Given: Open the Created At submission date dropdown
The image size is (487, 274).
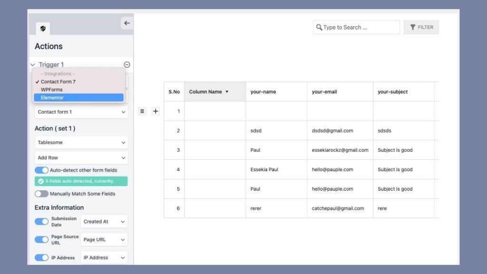Looking at the screenshot, I should pos(104,221).
